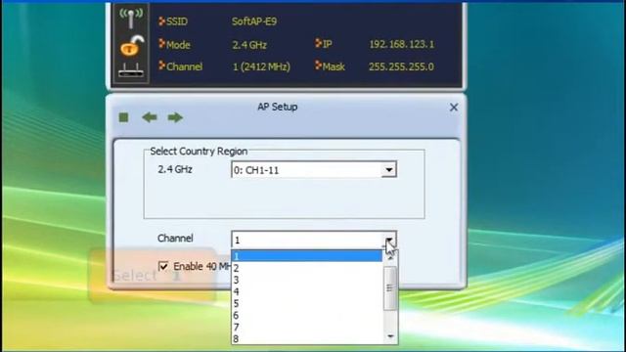Screen dimensions: 626x352
Task: Click the SSID value SoftAP-E9
Action: [254, 22]
